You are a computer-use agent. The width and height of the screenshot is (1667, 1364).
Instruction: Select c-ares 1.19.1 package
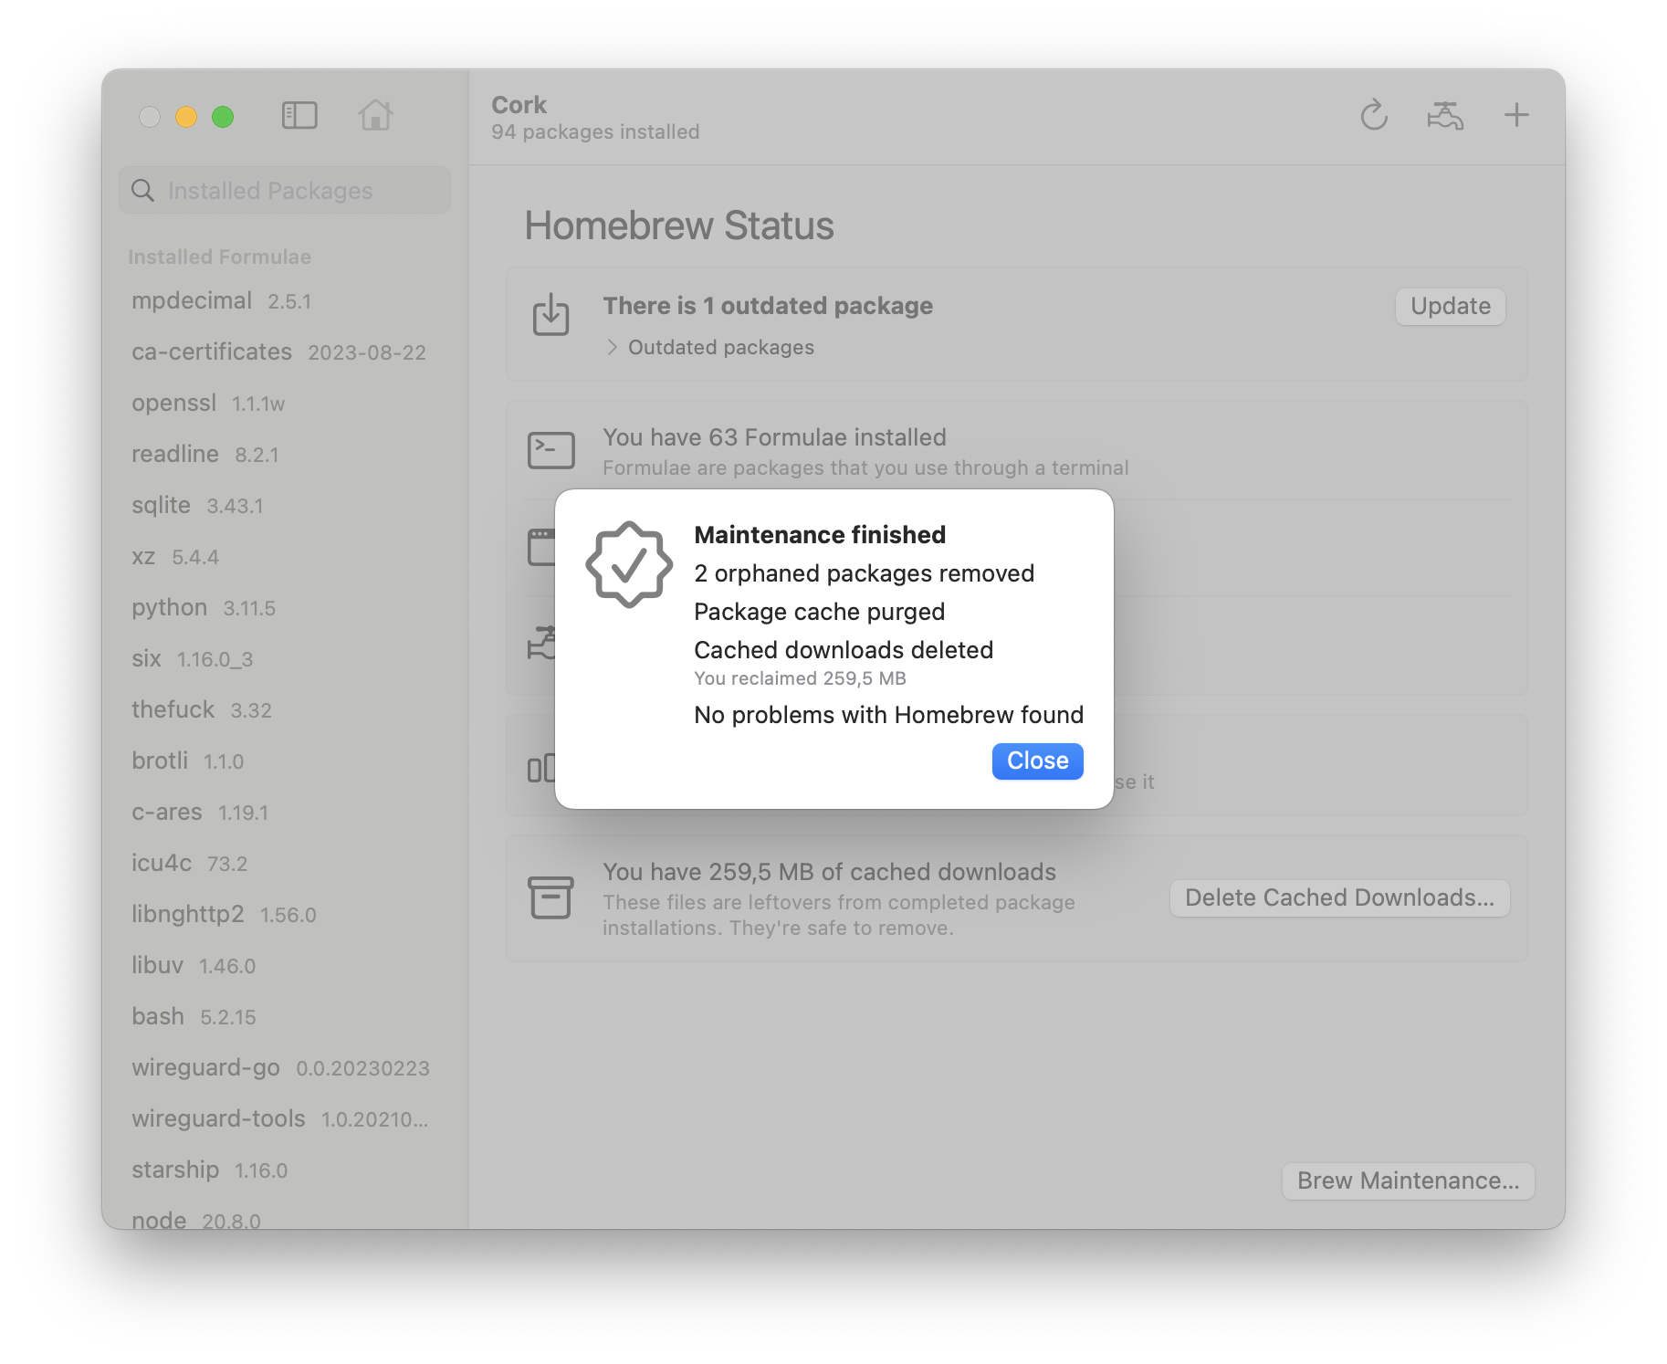pos(285,813)
